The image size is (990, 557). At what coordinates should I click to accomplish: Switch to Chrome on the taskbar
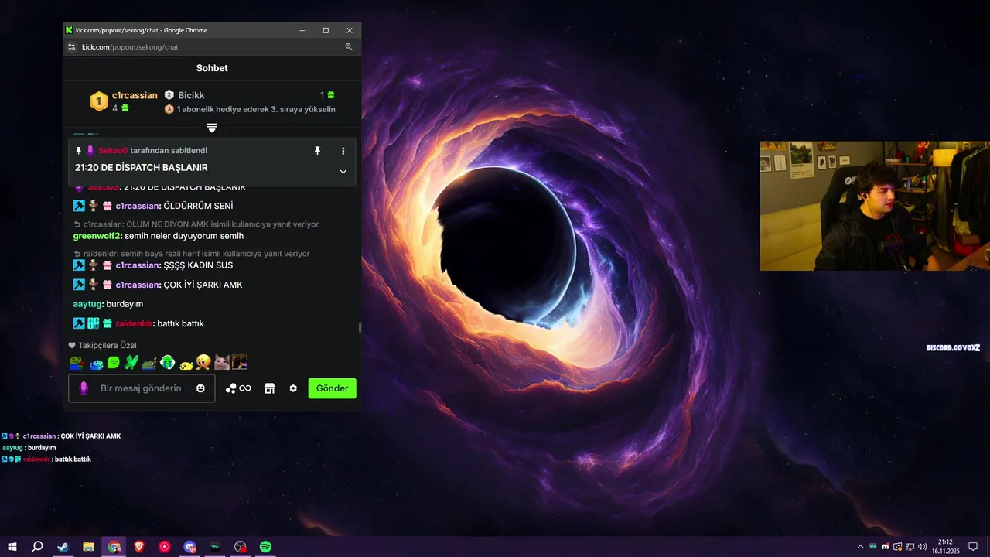[114, 547]
